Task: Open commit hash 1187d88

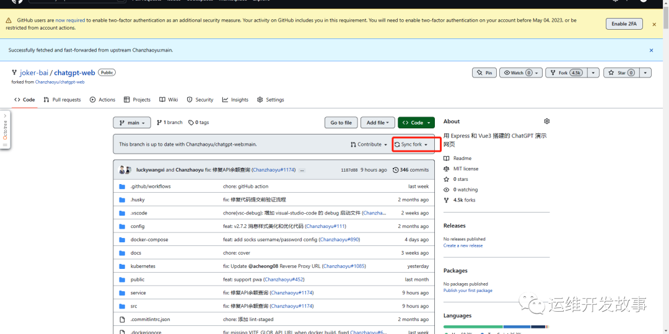Action: 349,170
